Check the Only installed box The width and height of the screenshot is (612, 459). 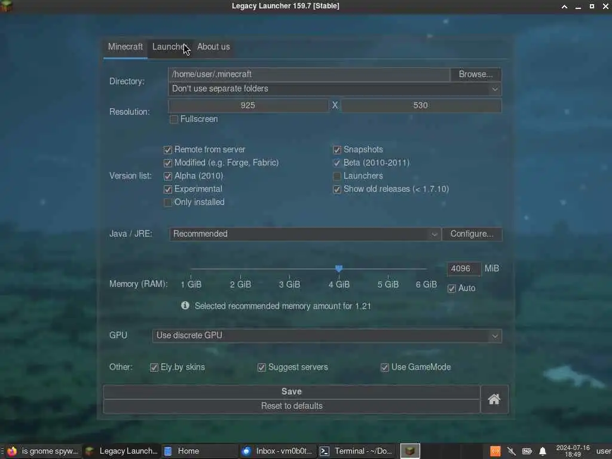(168, 202)
